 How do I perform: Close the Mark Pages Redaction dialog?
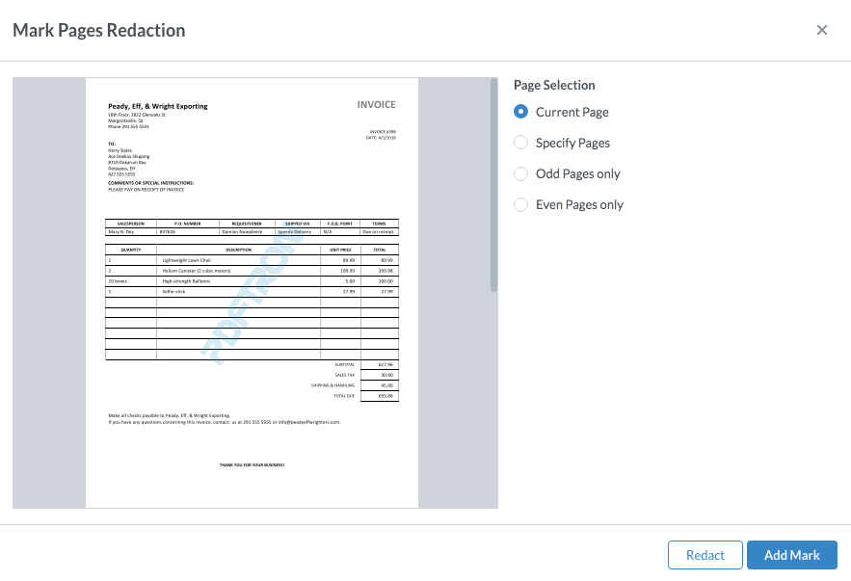point(822,30)
